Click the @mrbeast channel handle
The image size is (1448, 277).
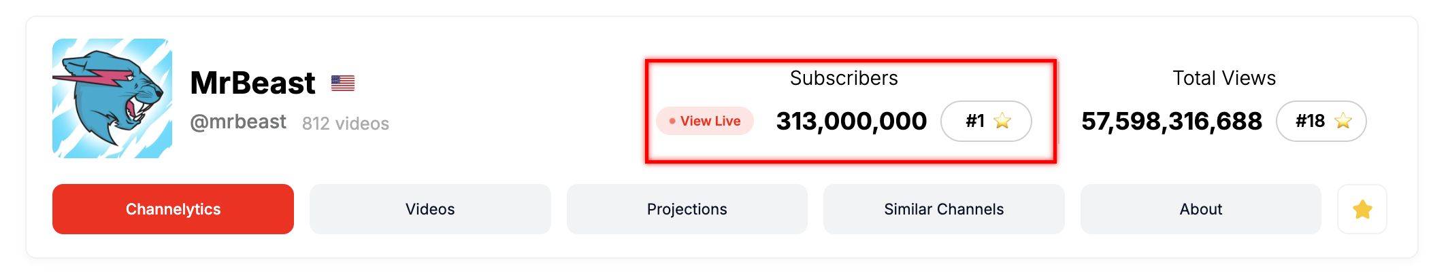(x=238, y=122)
